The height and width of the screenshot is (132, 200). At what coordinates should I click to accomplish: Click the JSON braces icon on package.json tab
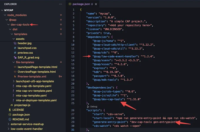70,4
